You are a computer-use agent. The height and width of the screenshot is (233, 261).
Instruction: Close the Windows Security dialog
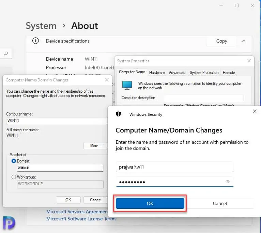tap(255, 111)
